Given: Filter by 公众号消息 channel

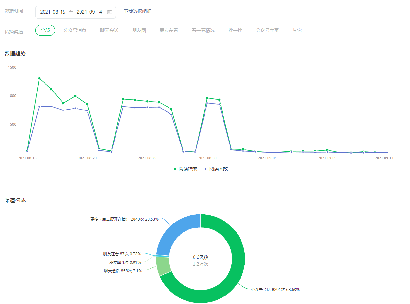Looking at the screenshot, I should [x=75, y=30].
